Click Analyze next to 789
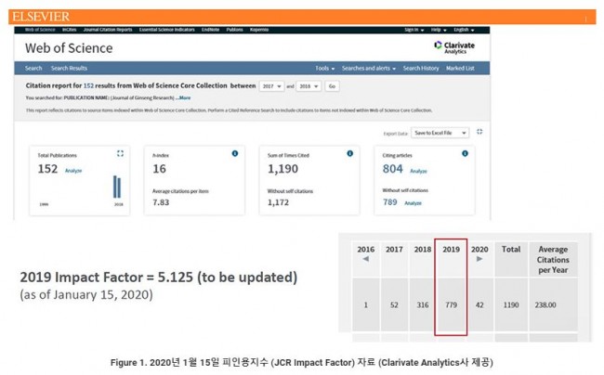Viewport: 604px width, 375px height. (x=413, y=202)
